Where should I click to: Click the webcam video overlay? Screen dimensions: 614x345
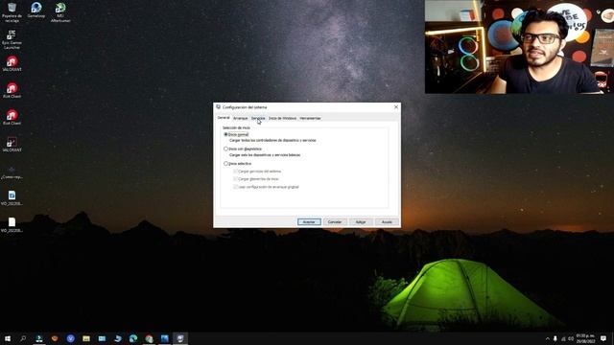(x=519, y=47)
